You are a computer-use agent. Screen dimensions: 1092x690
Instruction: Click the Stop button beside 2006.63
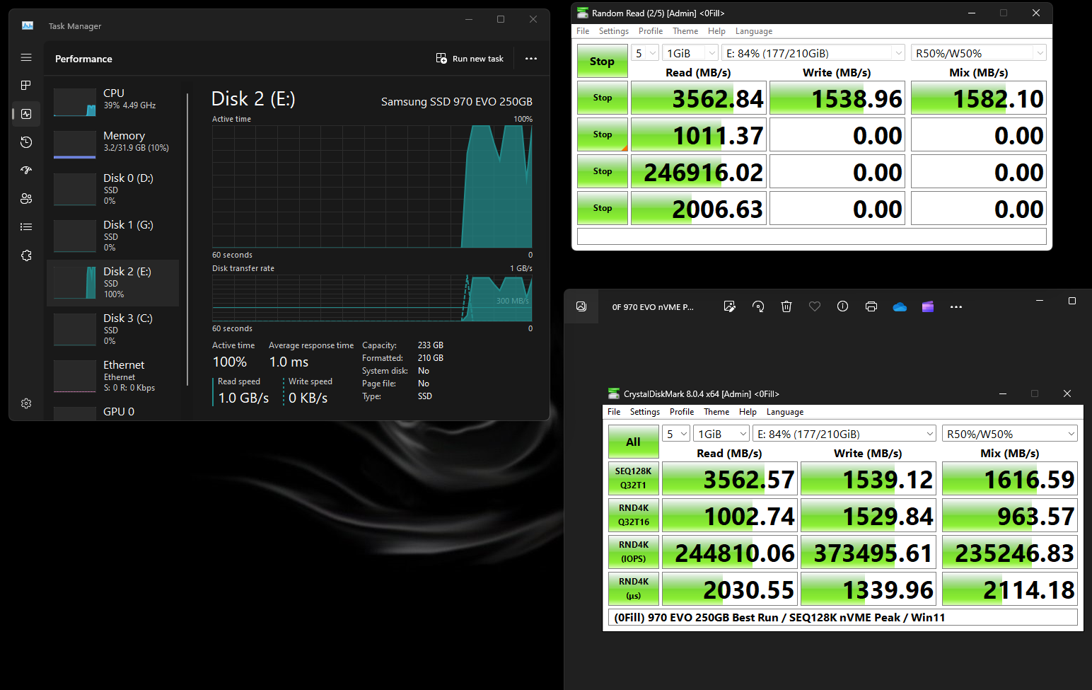(603, 208)
